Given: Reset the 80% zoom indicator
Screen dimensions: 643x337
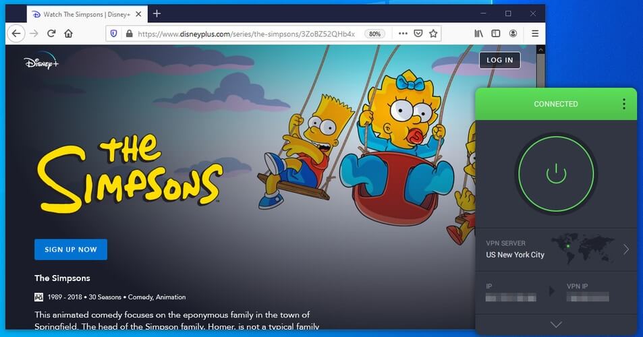Looking at the screenshot, I should (374, 34).
